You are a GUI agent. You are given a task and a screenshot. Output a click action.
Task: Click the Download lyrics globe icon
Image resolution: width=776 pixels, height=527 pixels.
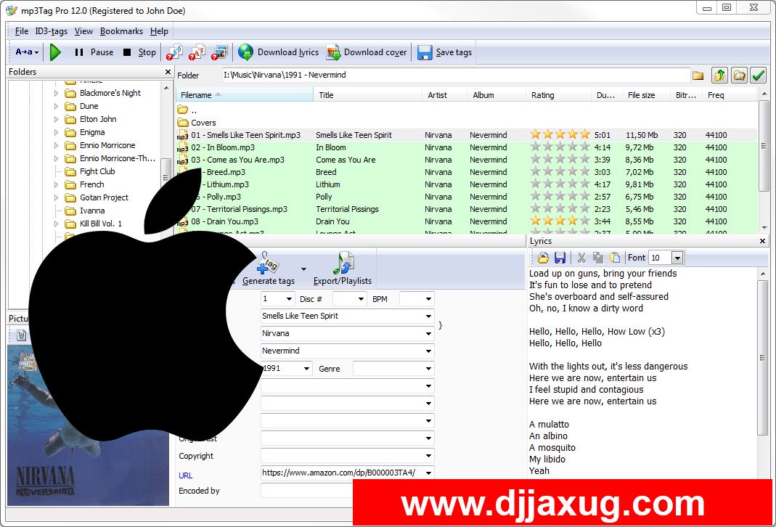[x=246, y=52]
